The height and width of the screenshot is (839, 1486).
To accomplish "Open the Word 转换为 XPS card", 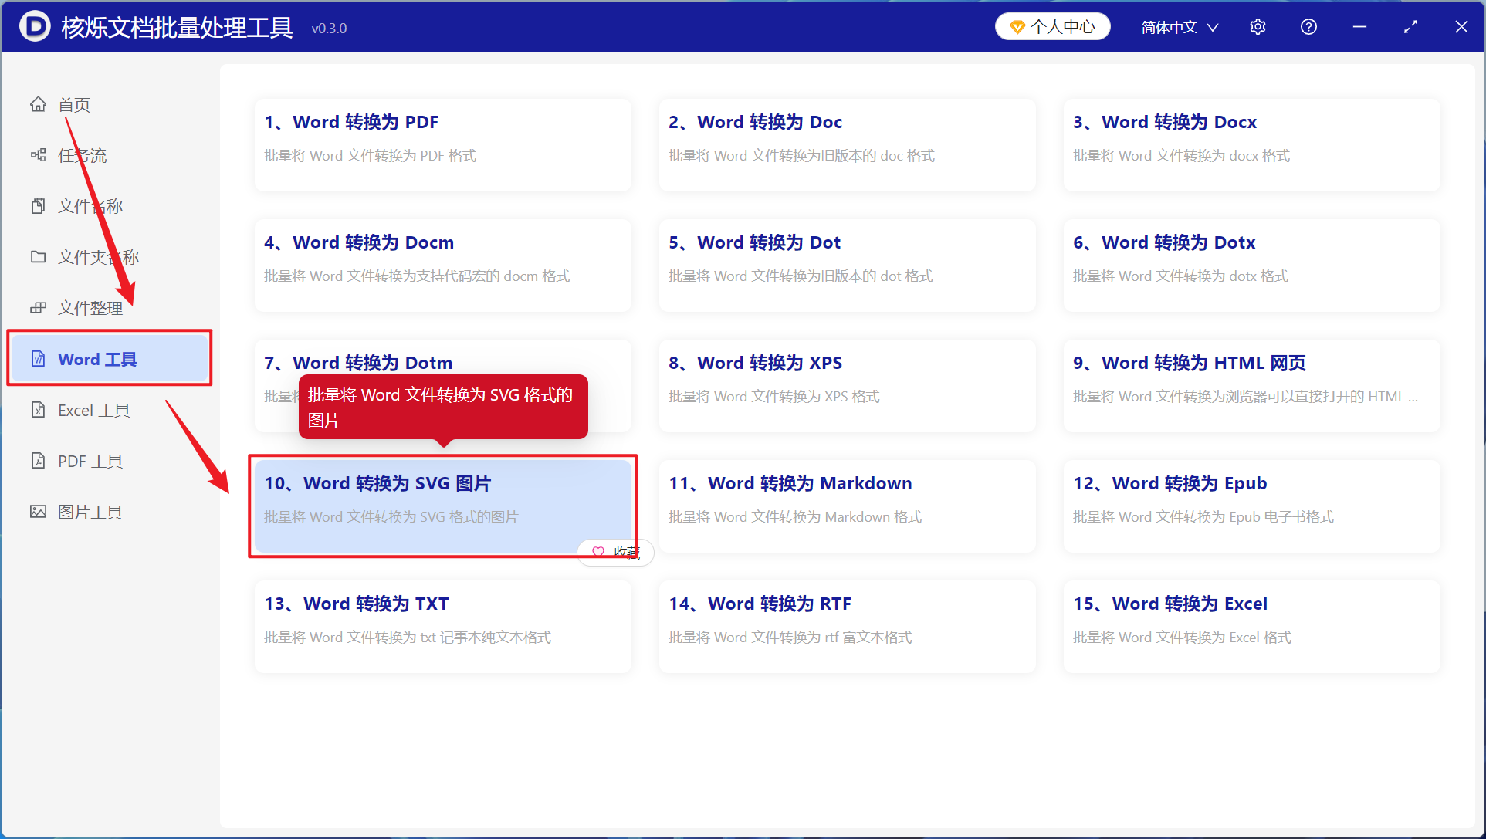I will point(848,386).
